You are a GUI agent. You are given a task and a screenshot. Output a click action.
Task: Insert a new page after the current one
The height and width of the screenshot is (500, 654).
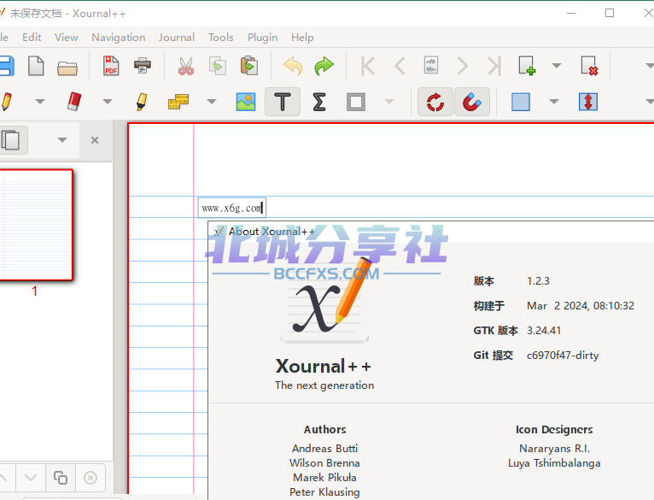click(527, 66)
